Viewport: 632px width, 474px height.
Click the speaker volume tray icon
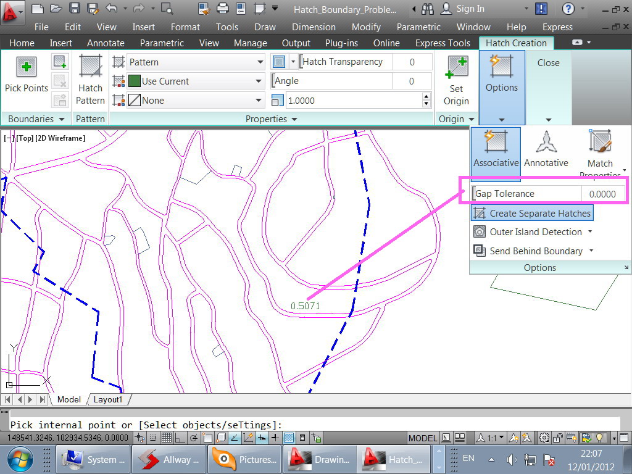click(x=512, y=459)
